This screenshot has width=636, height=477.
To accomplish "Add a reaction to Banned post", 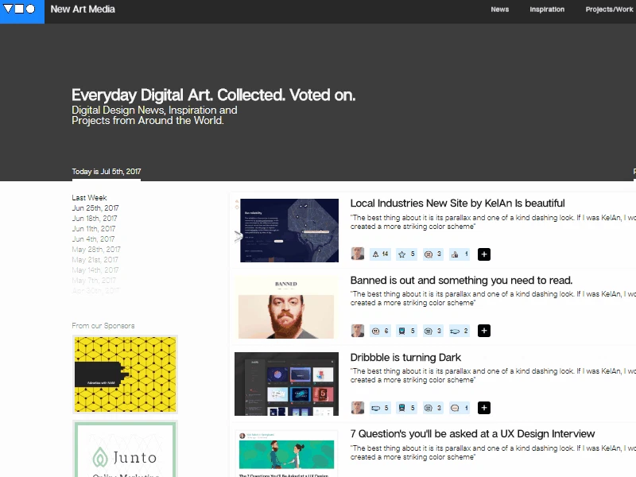I will (x=484, y=331).
